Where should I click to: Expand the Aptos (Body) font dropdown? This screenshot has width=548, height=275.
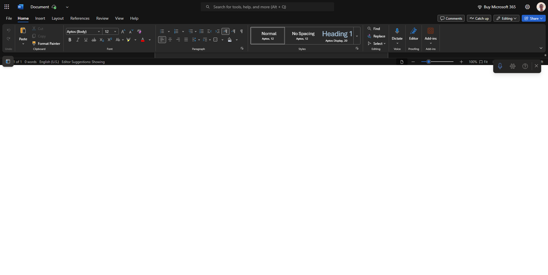[99, 31]
